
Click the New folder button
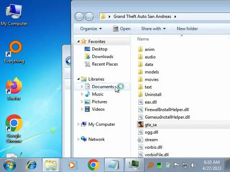coord(187,29)
